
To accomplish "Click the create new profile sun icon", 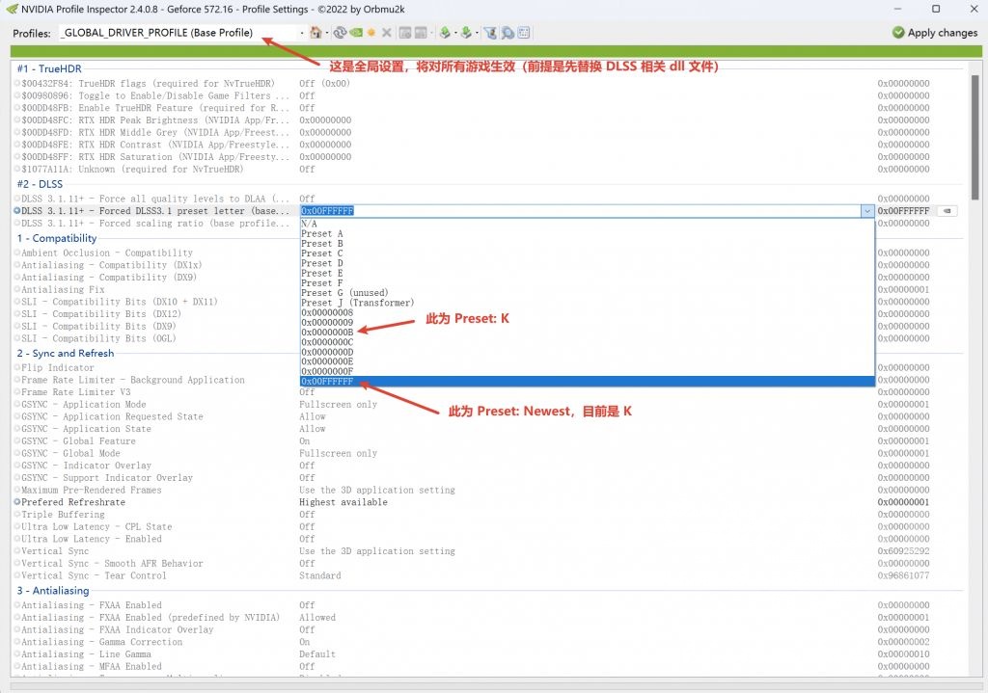I will pyautogui.click(x=371, y=32).
